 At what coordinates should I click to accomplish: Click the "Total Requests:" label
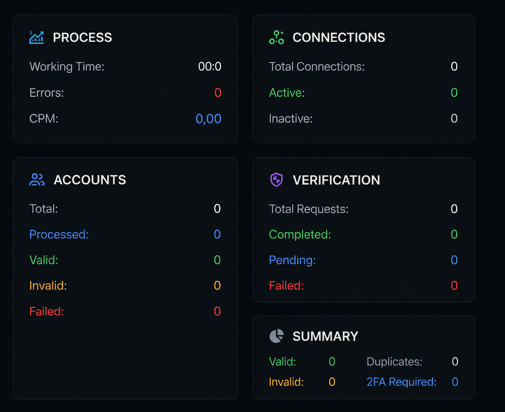pyautogui.click(x=309, y=209)
